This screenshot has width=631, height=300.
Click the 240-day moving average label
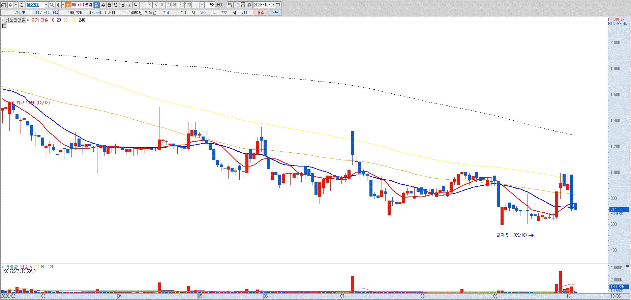point(82,20)
